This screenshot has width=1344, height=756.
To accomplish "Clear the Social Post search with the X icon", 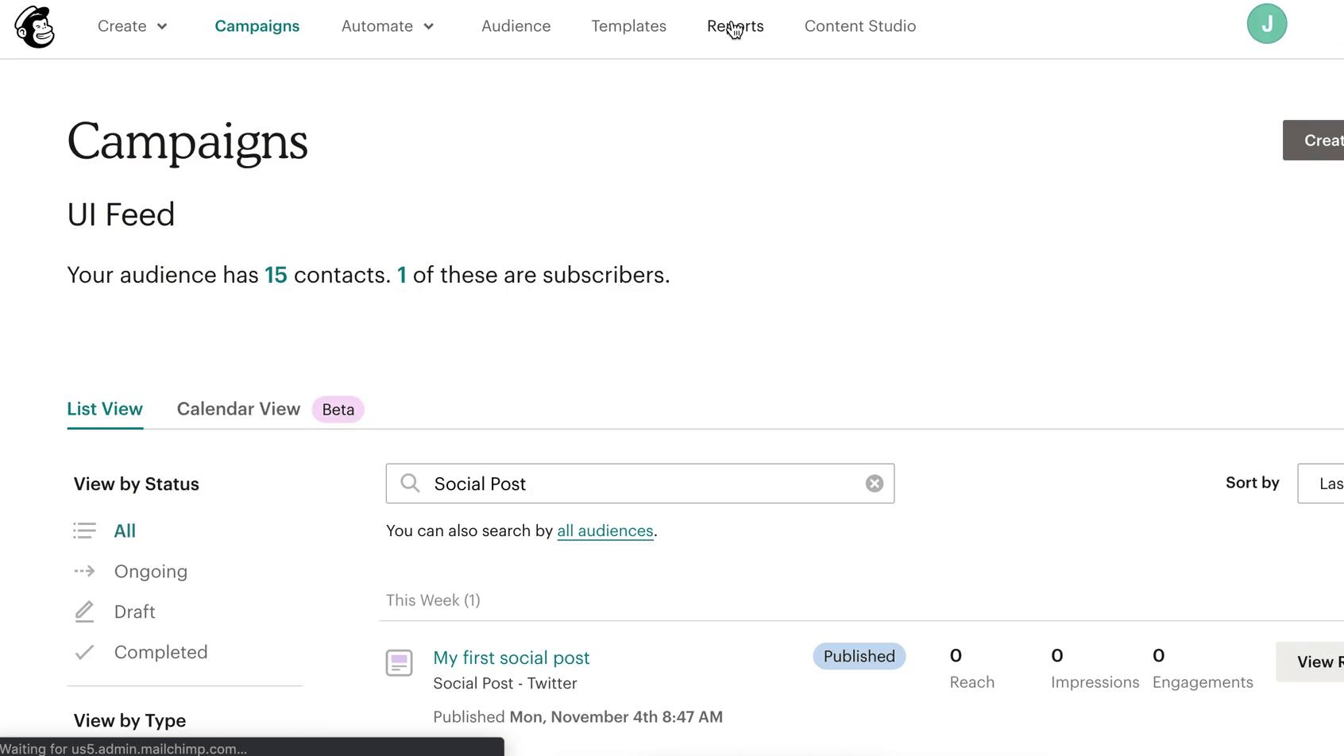I will (874, 483).
